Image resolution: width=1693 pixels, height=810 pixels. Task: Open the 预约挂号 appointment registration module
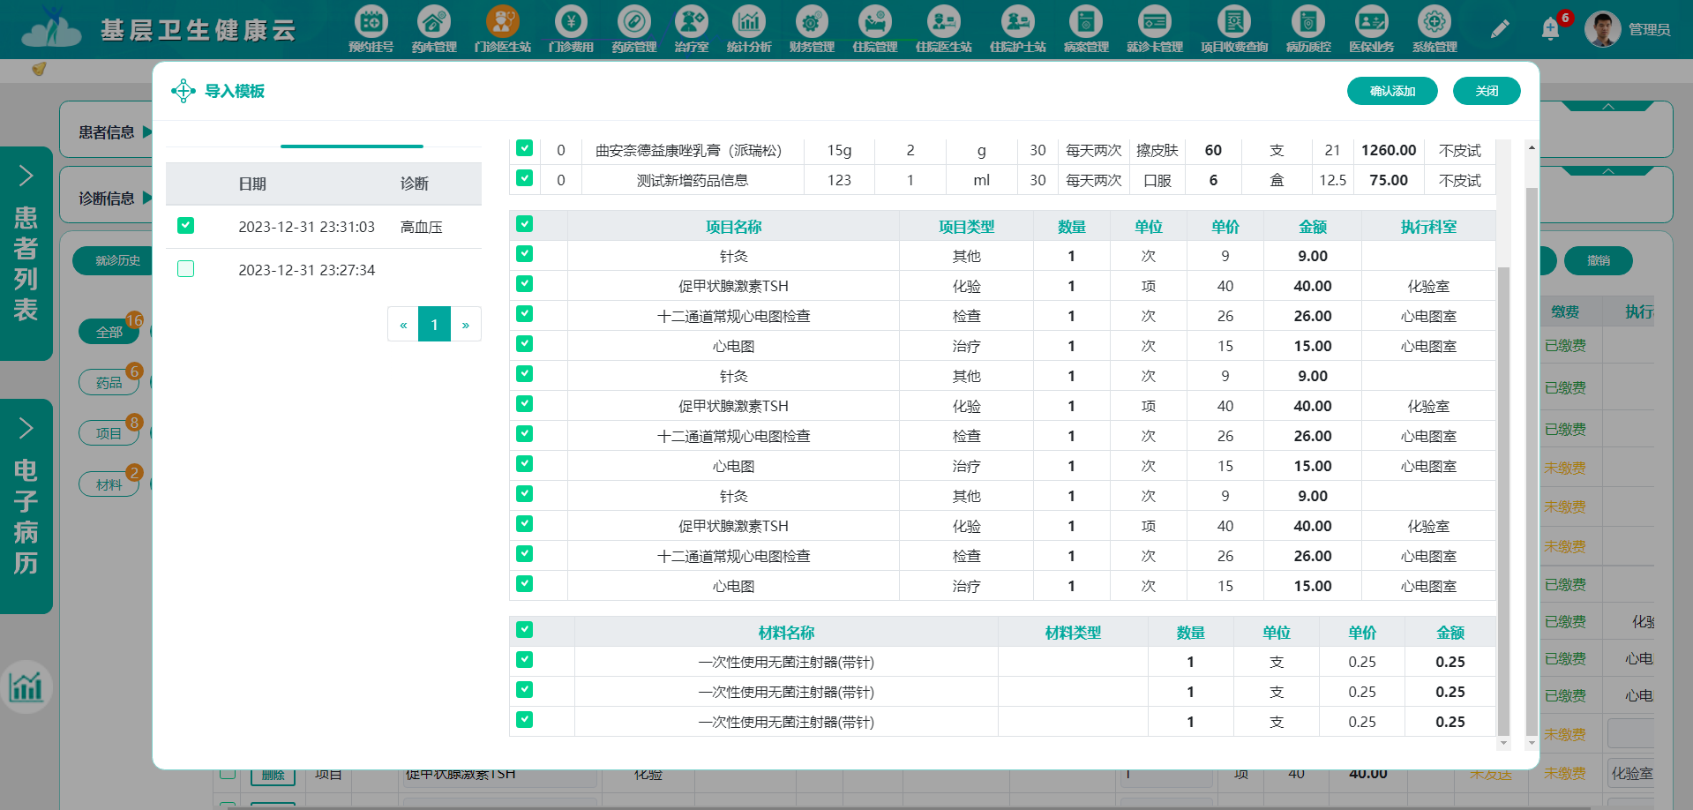point(371,29)
